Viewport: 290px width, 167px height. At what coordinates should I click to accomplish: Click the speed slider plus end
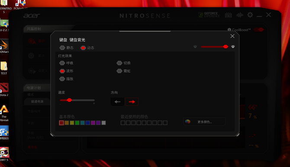click(x=94, y=103)
